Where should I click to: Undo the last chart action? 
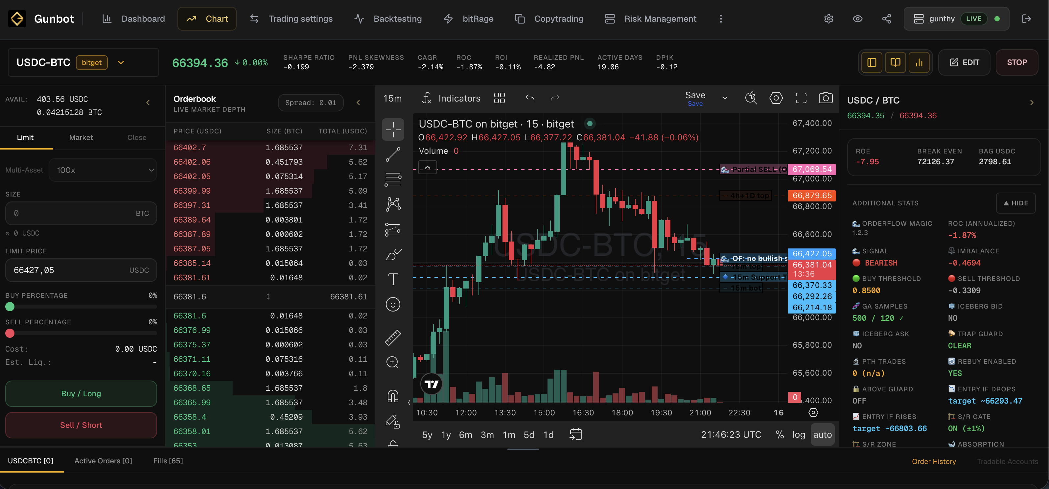(530, 98)
